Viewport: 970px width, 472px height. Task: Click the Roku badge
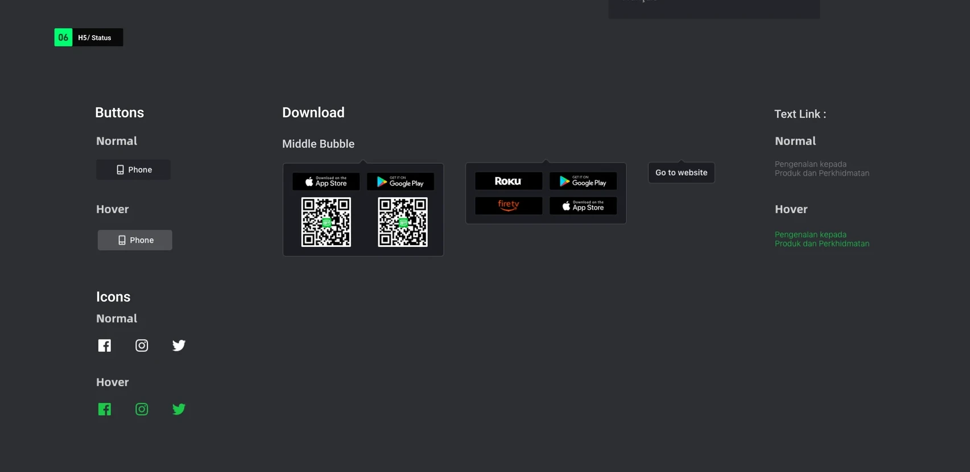[509, 181]
